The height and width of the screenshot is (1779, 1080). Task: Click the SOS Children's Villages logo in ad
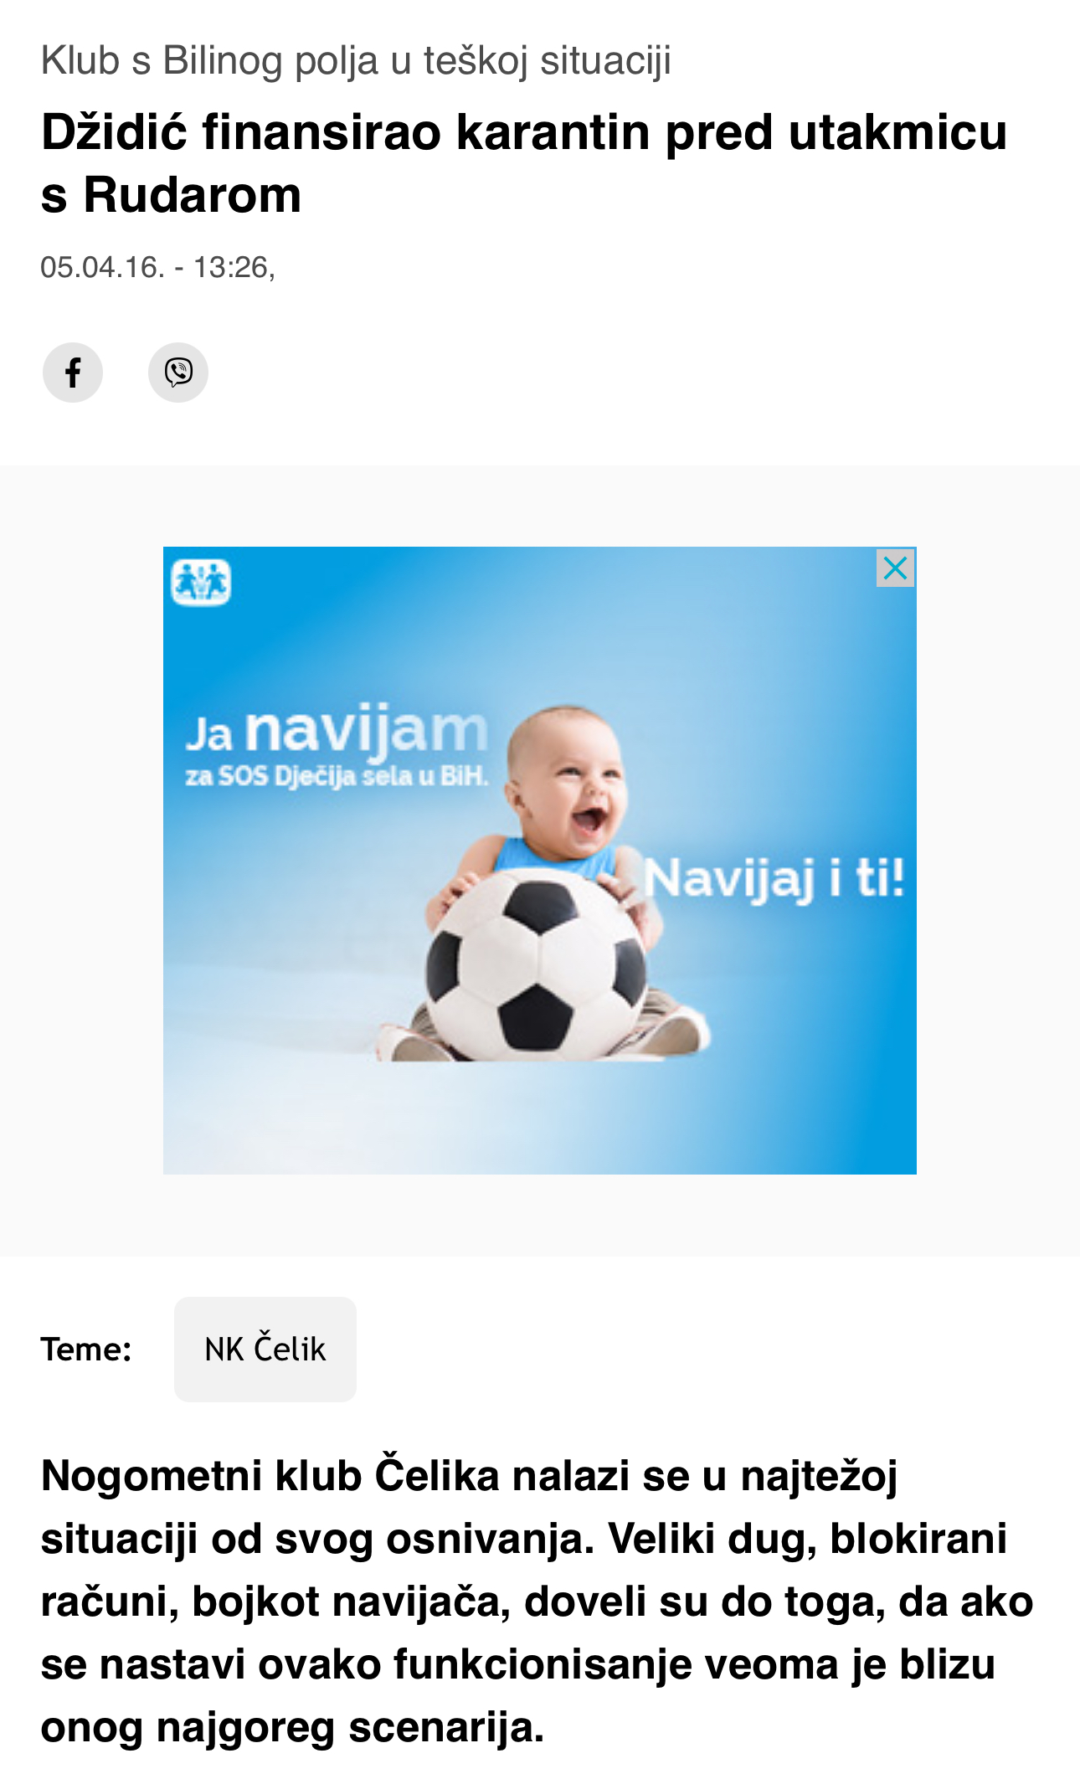click(201, 582)
